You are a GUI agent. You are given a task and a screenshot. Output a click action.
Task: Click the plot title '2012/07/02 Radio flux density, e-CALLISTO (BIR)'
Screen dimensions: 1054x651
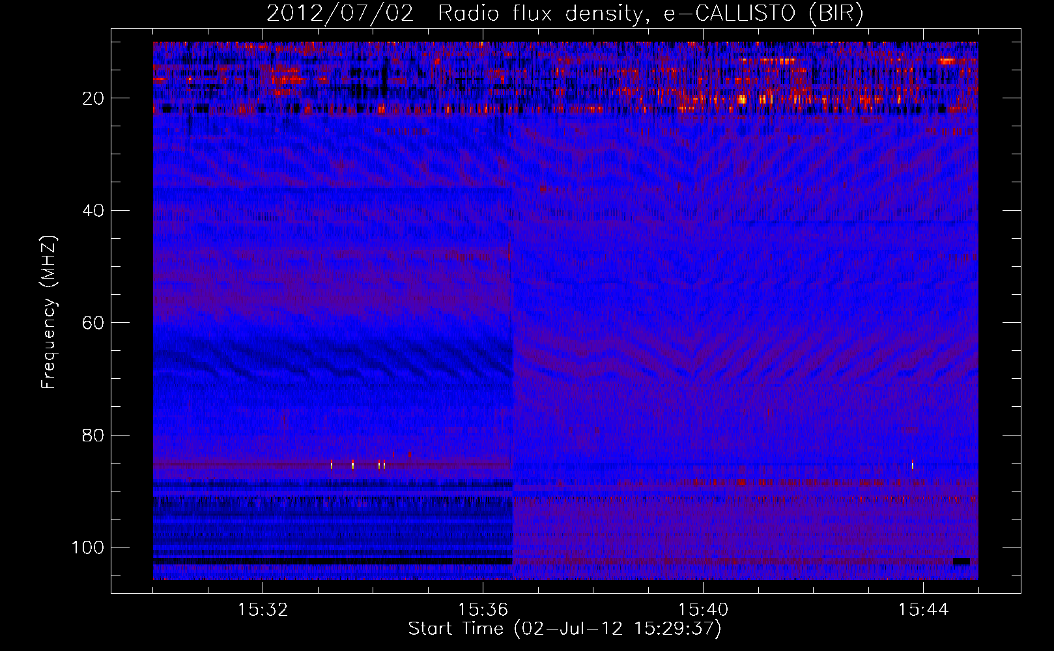[565, 14]
